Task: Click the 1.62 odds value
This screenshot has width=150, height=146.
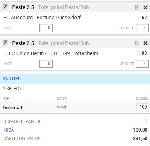Action: point(142,18)
